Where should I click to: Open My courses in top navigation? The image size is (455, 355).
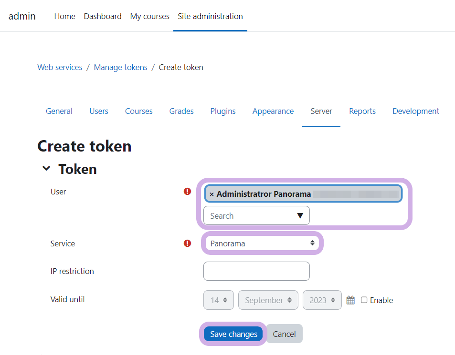pos(149,16)
